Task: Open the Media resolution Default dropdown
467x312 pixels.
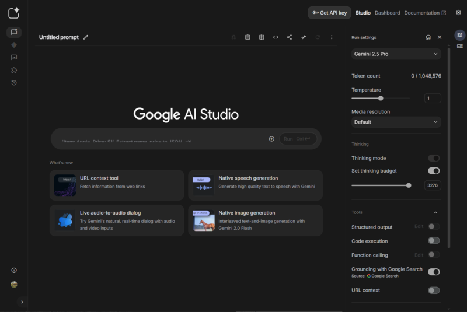Action: (396, 122)
